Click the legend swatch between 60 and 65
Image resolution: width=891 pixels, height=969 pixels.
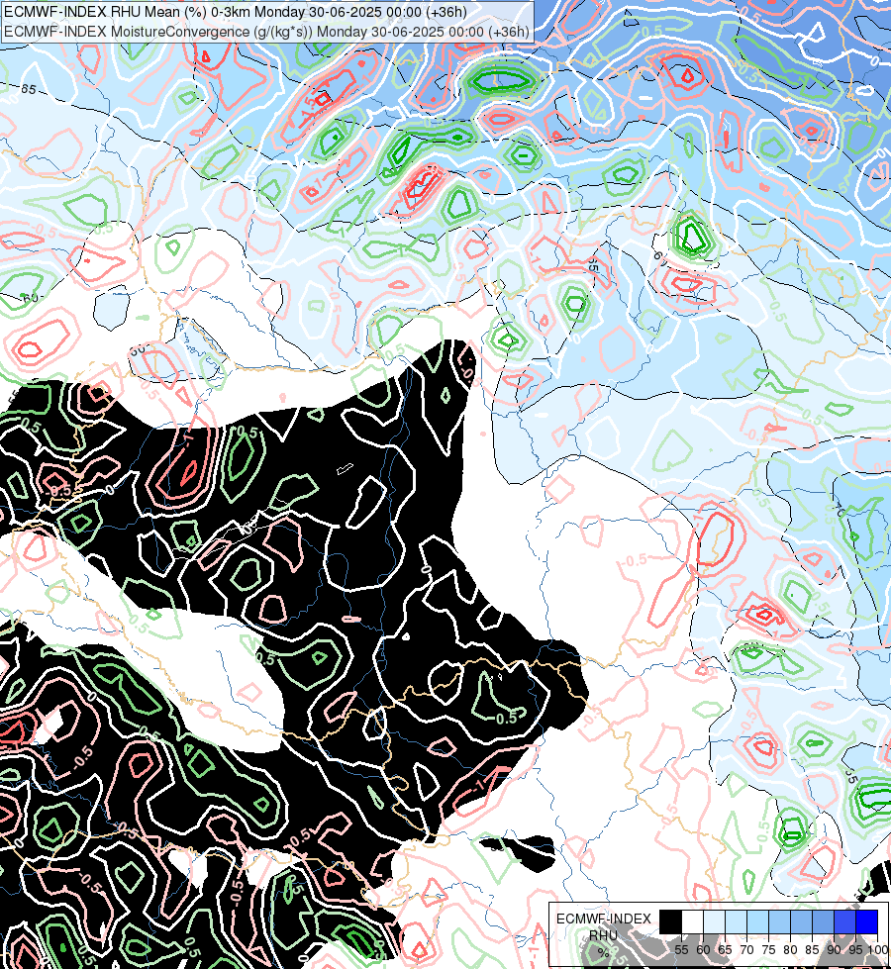click(714, 921)
